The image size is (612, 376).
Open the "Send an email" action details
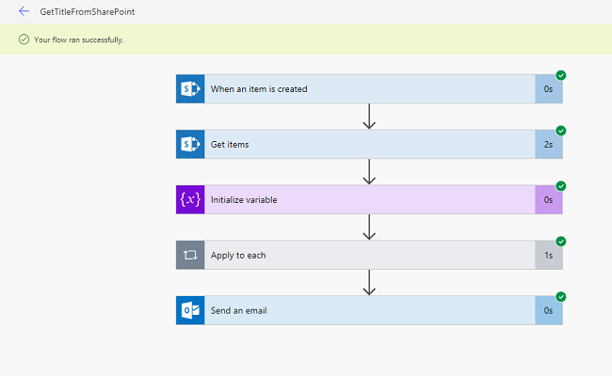point(367,310)
